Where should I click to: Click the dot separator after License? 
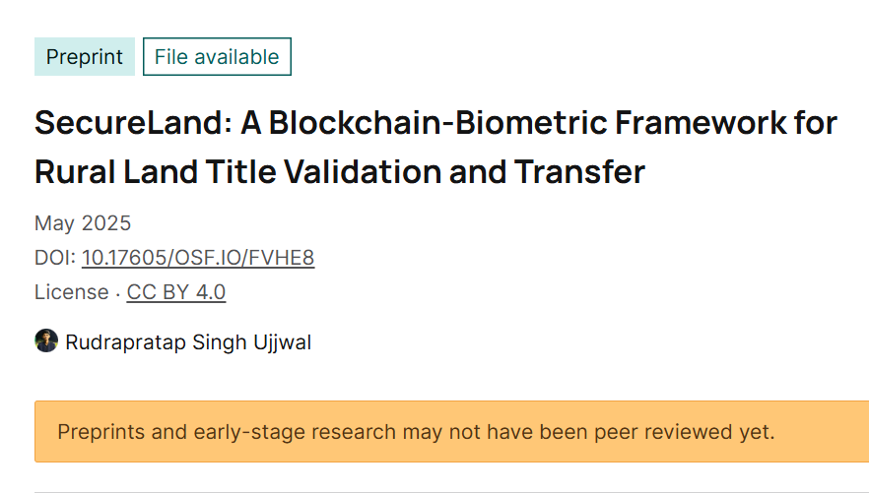pyautogui.click(x=118, y=293)
